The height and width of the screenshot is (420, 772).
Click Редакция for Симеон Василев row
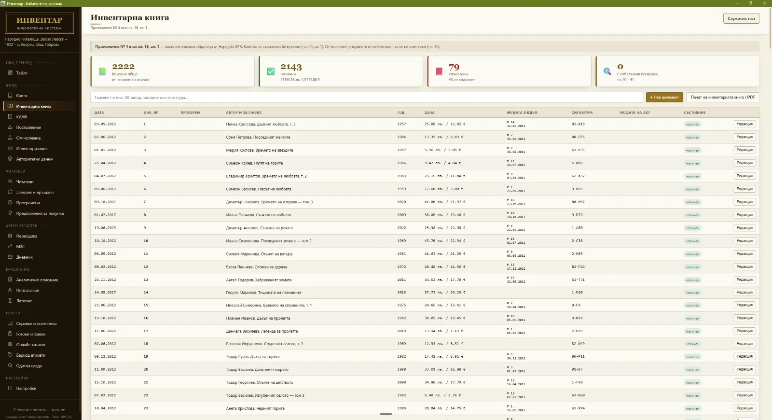(744, 189)
